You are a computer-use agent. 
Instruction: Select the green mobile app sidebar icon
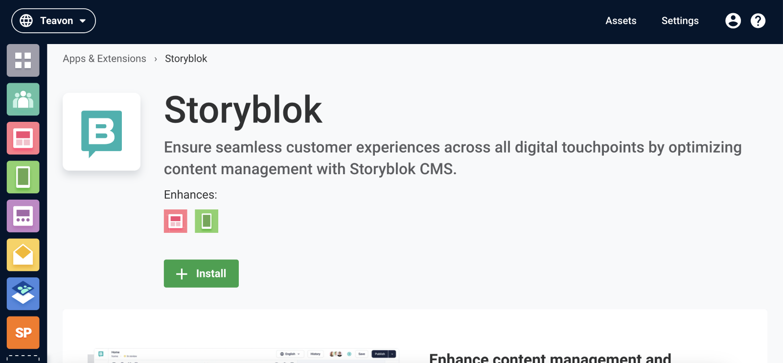(23, 177)
